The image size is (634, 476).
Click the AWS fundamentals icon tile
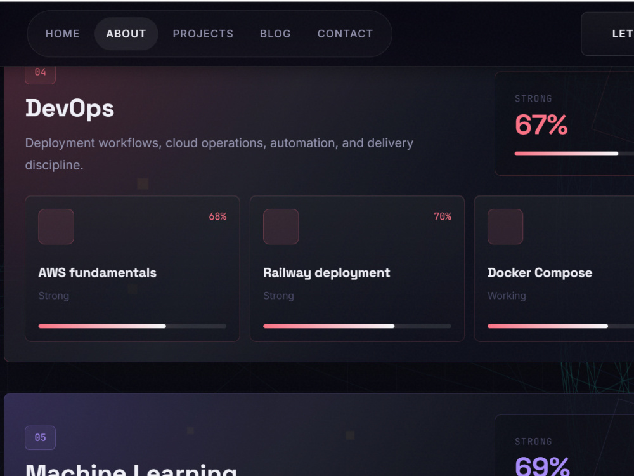coord(56,227)
